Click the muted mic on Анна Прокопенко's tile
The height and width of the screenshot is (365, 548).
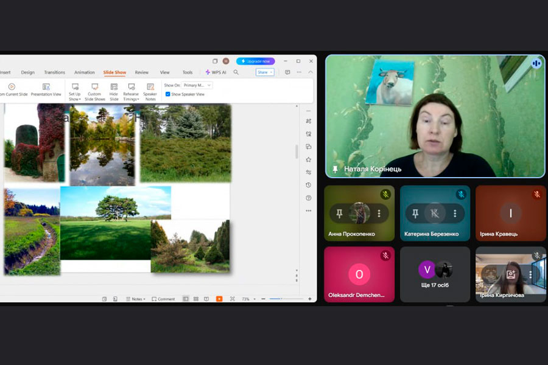pyautogui.click(x=386, y=194)
